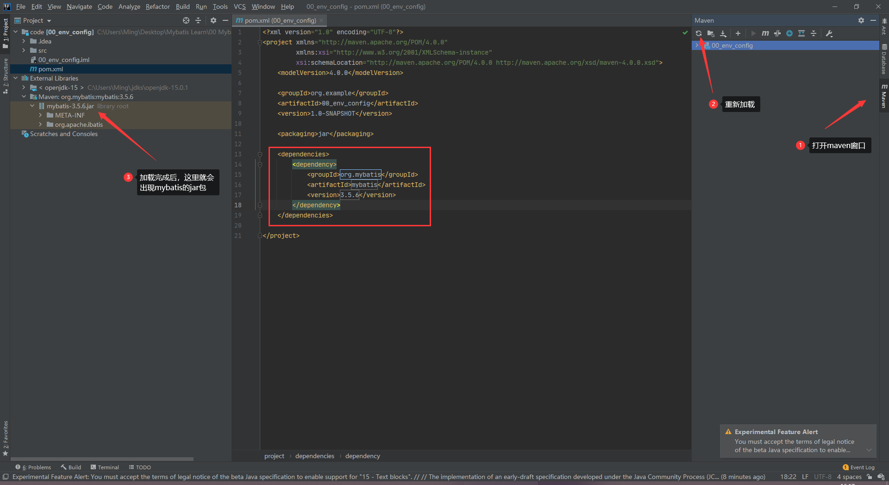This screenshot has height=485, width=889.
Task: Open Maven settings wrench icon
Action: pos(829,33)
